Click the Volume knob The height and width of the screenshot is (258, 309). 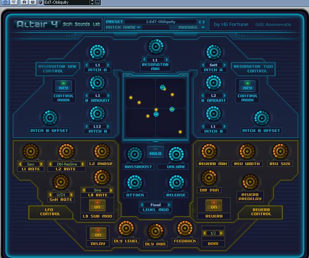pos(176,154)
